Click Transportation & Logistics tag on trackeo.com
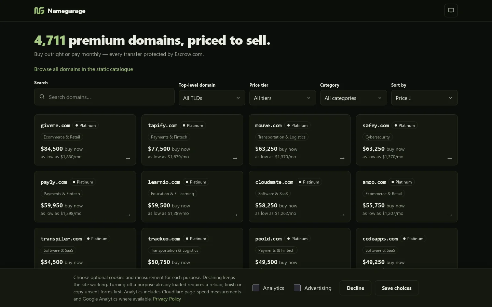This screenshot has width=492, height=307. coord(175,250)
